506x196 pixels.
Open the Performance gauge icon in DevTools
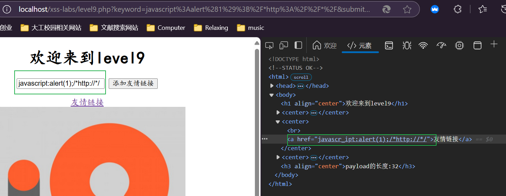tap(441, 45)
